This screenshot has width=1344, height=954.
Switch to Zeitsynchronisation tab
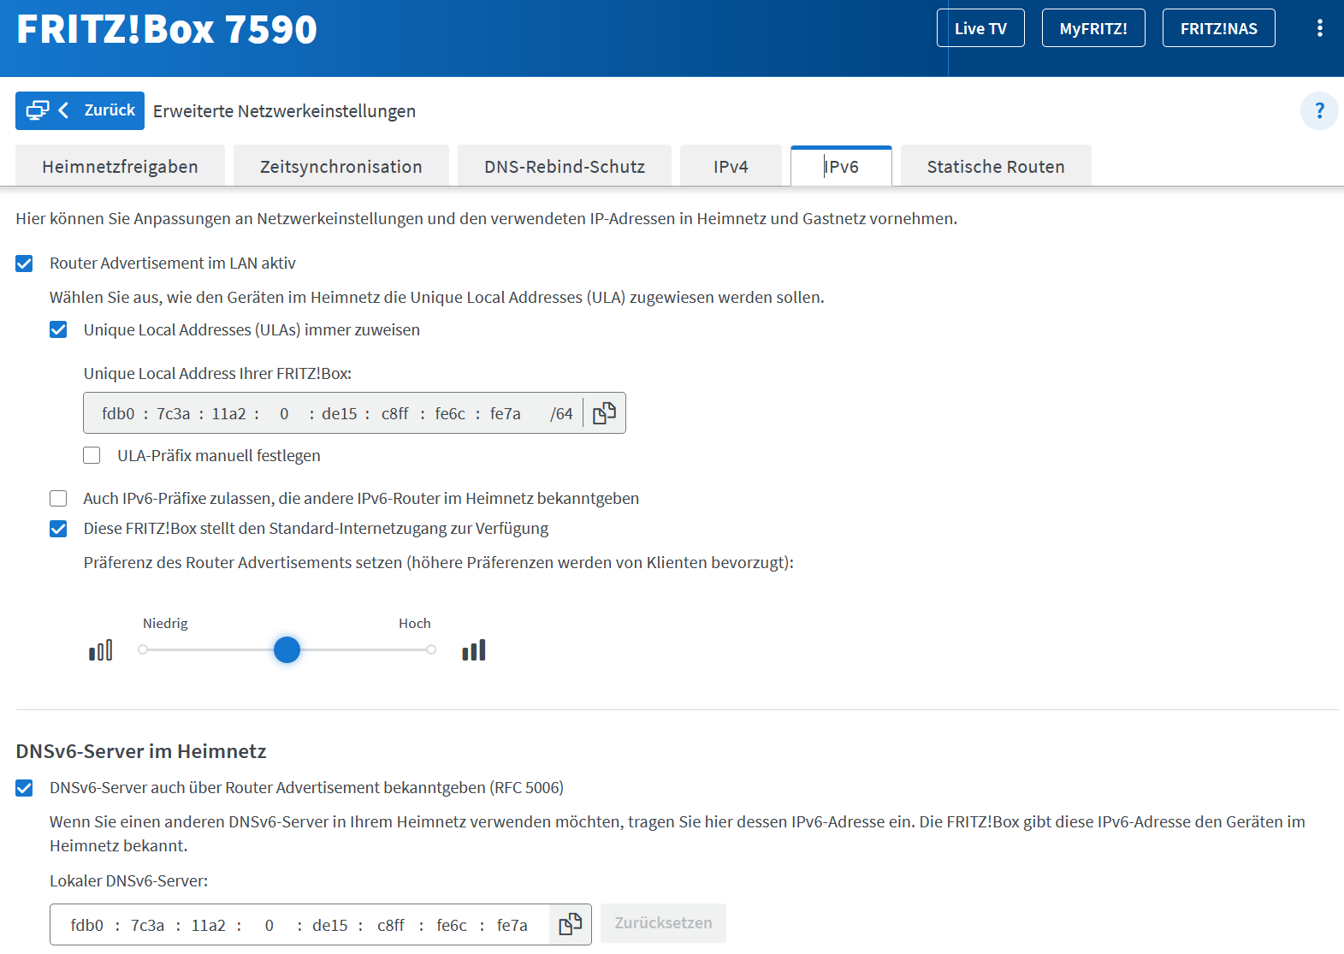[341, 166]
